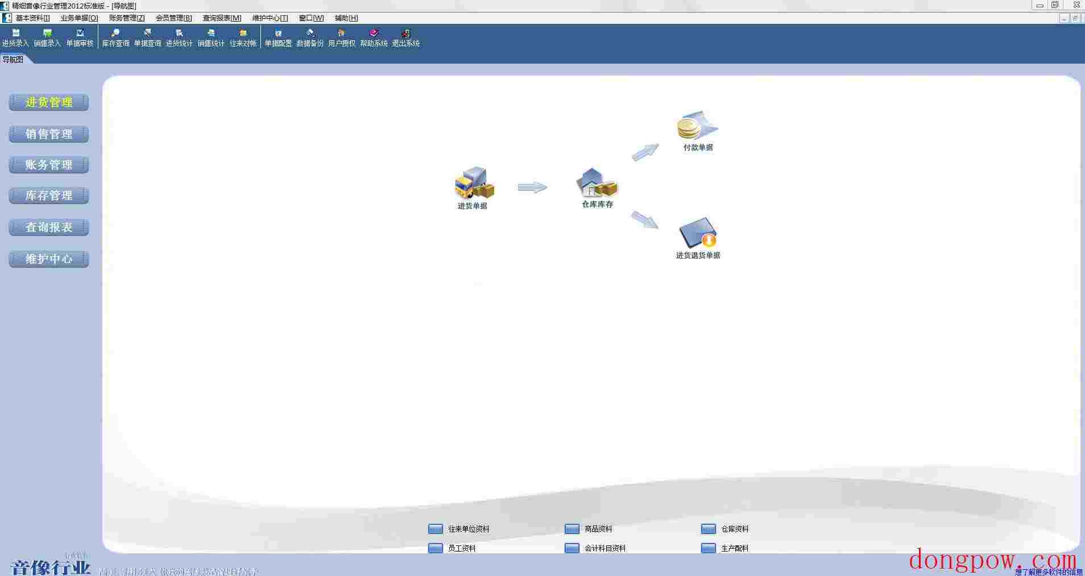Select the 导航图 tab
Viewport: 1085px width, 576px height.
click(x=14, y=59)
